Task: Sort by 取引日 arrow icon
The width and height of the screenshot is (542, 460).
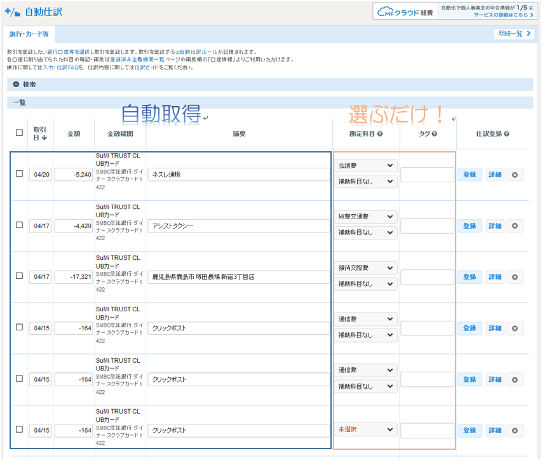Action: pos(44,137)
